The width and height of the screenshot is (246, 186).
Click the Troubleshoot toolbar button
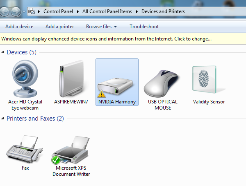[x=144, y=27]
